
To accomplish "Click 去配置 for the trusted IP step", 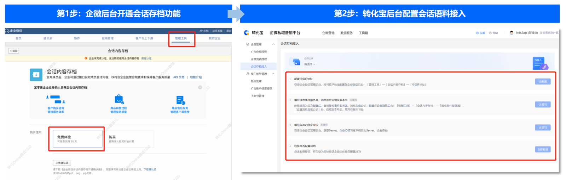I will [543, 81].
